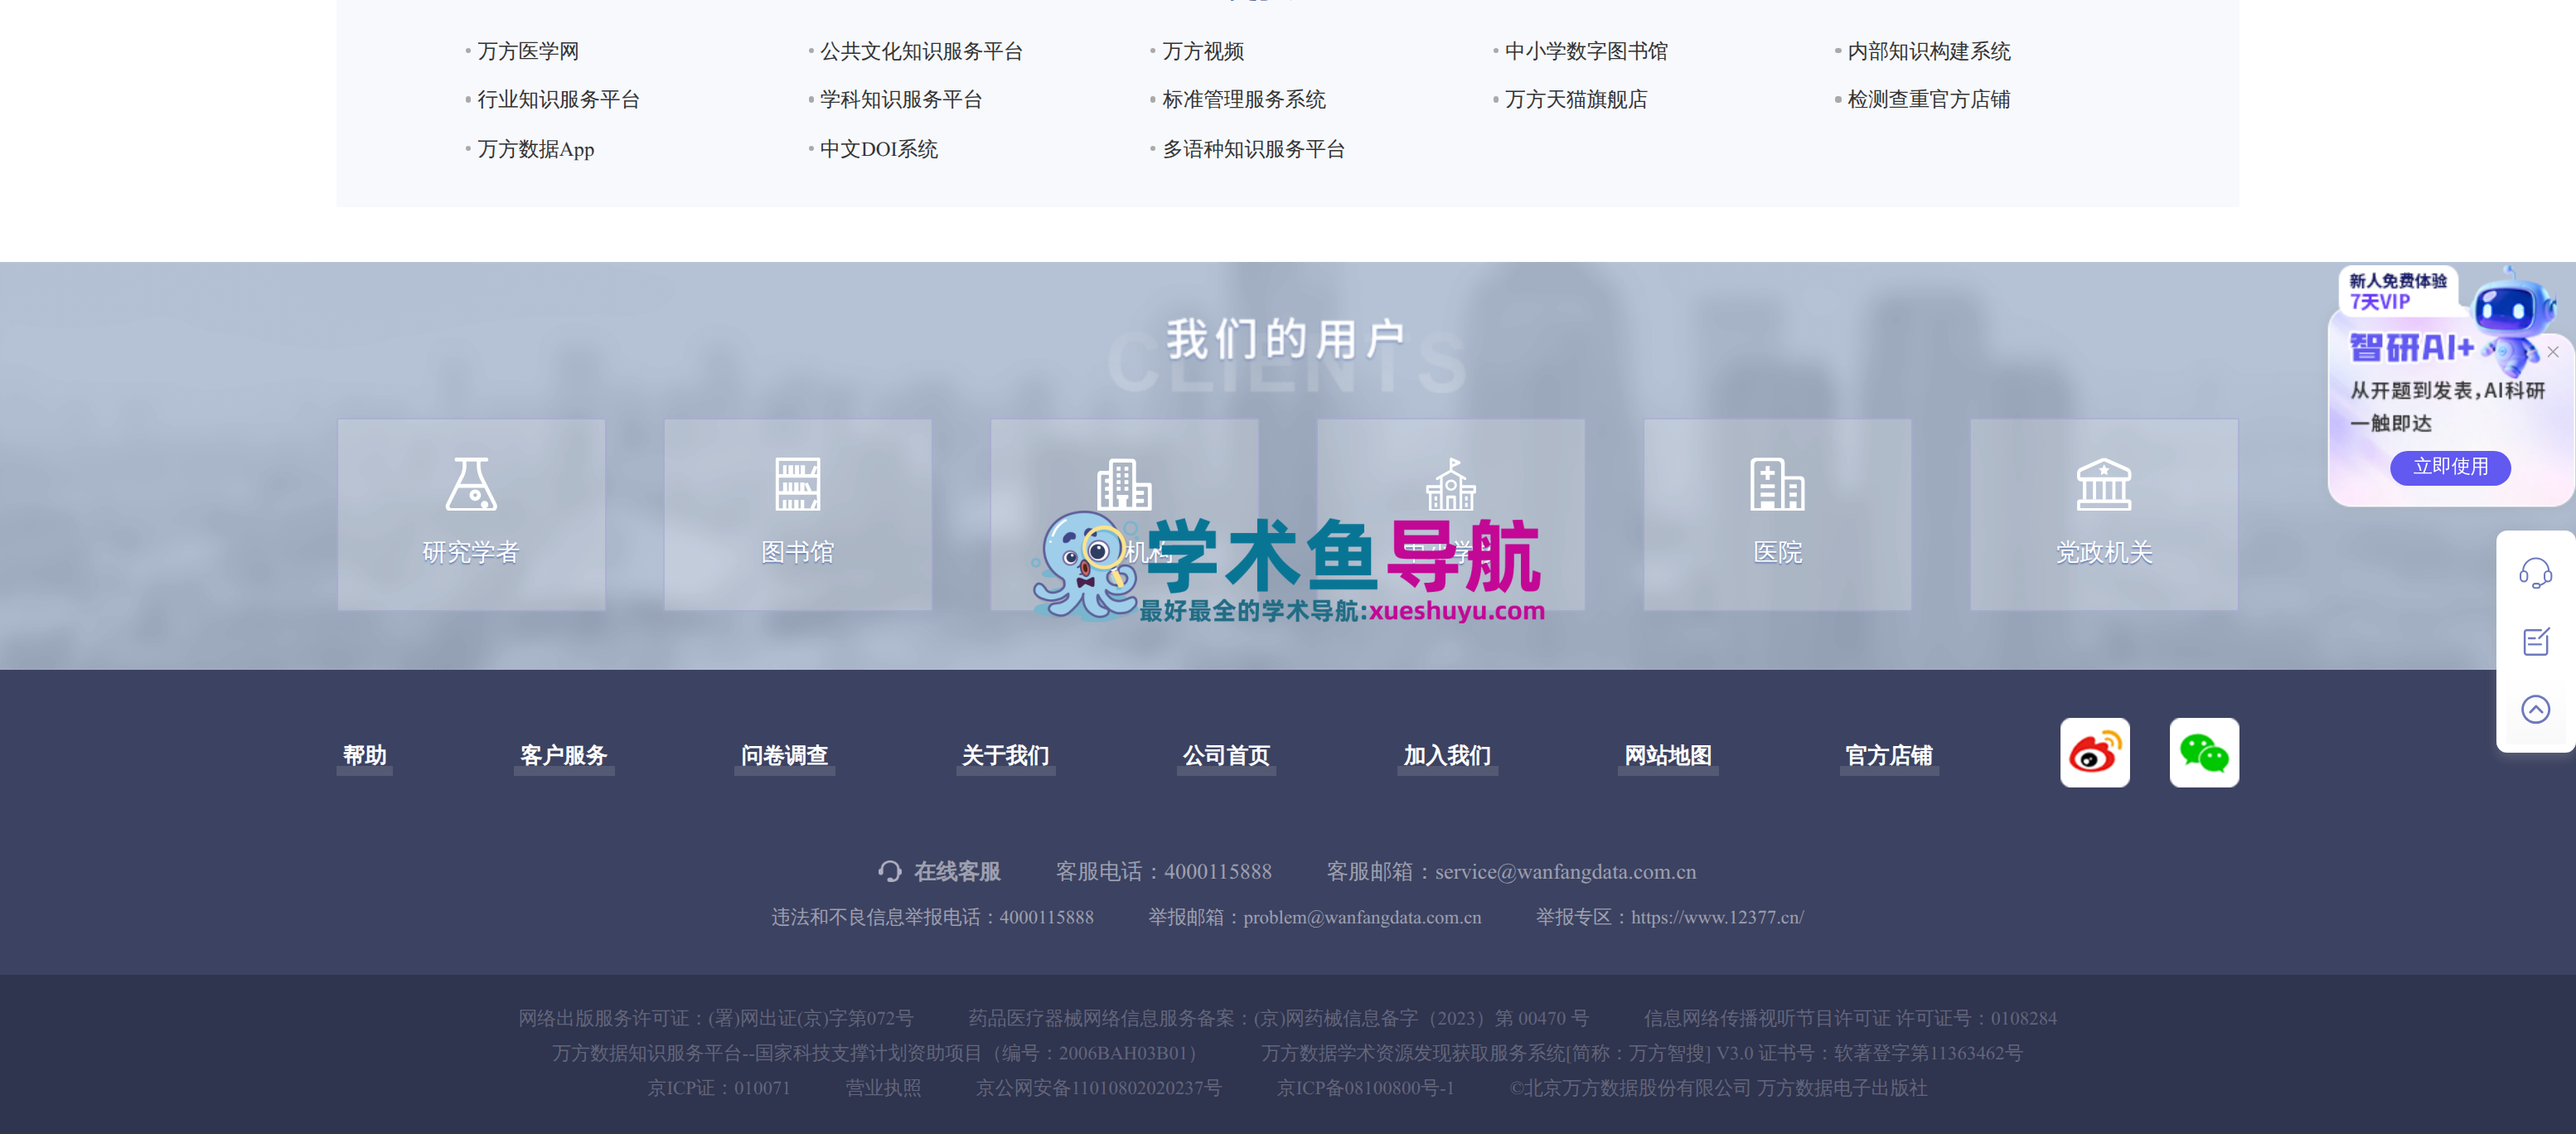Open the 网站地图 footer link
2576x1134 pixels.
point(1668,755)
